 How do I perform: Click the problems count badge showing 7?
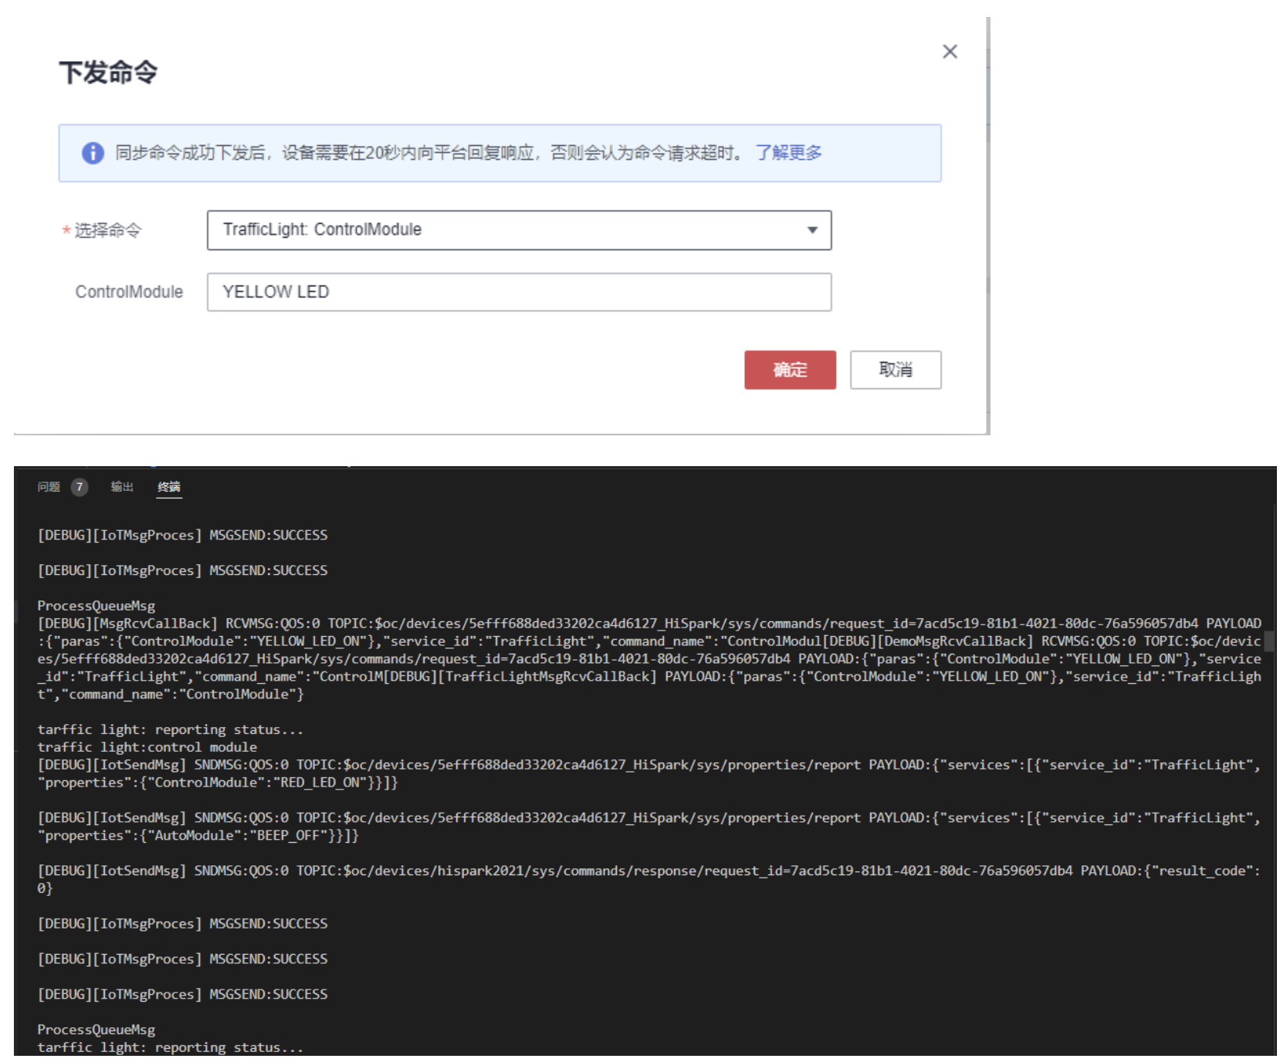coord(79,487)
